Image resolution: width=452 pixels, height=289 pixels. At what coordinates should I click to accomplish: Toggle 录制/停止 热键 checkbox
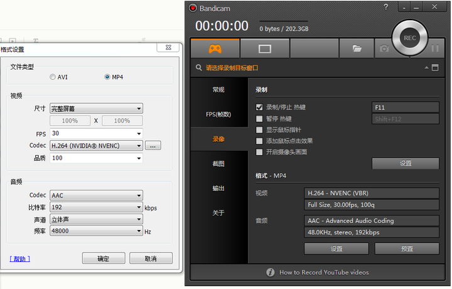[x=259, y=107]
